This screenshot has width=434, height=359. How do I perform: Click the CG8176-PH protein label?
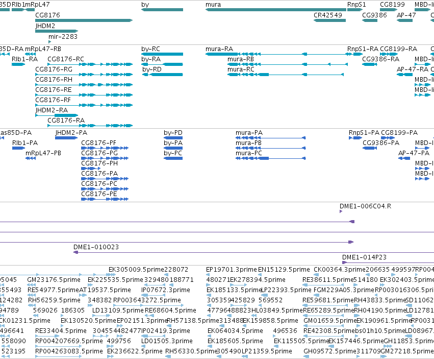99,163
